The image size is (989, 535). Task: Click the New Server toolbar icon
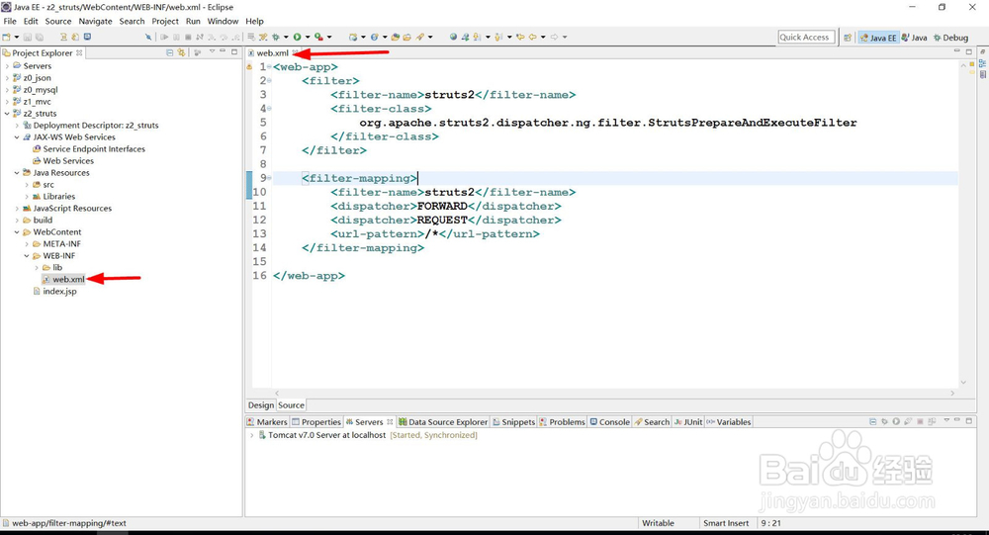353,38
